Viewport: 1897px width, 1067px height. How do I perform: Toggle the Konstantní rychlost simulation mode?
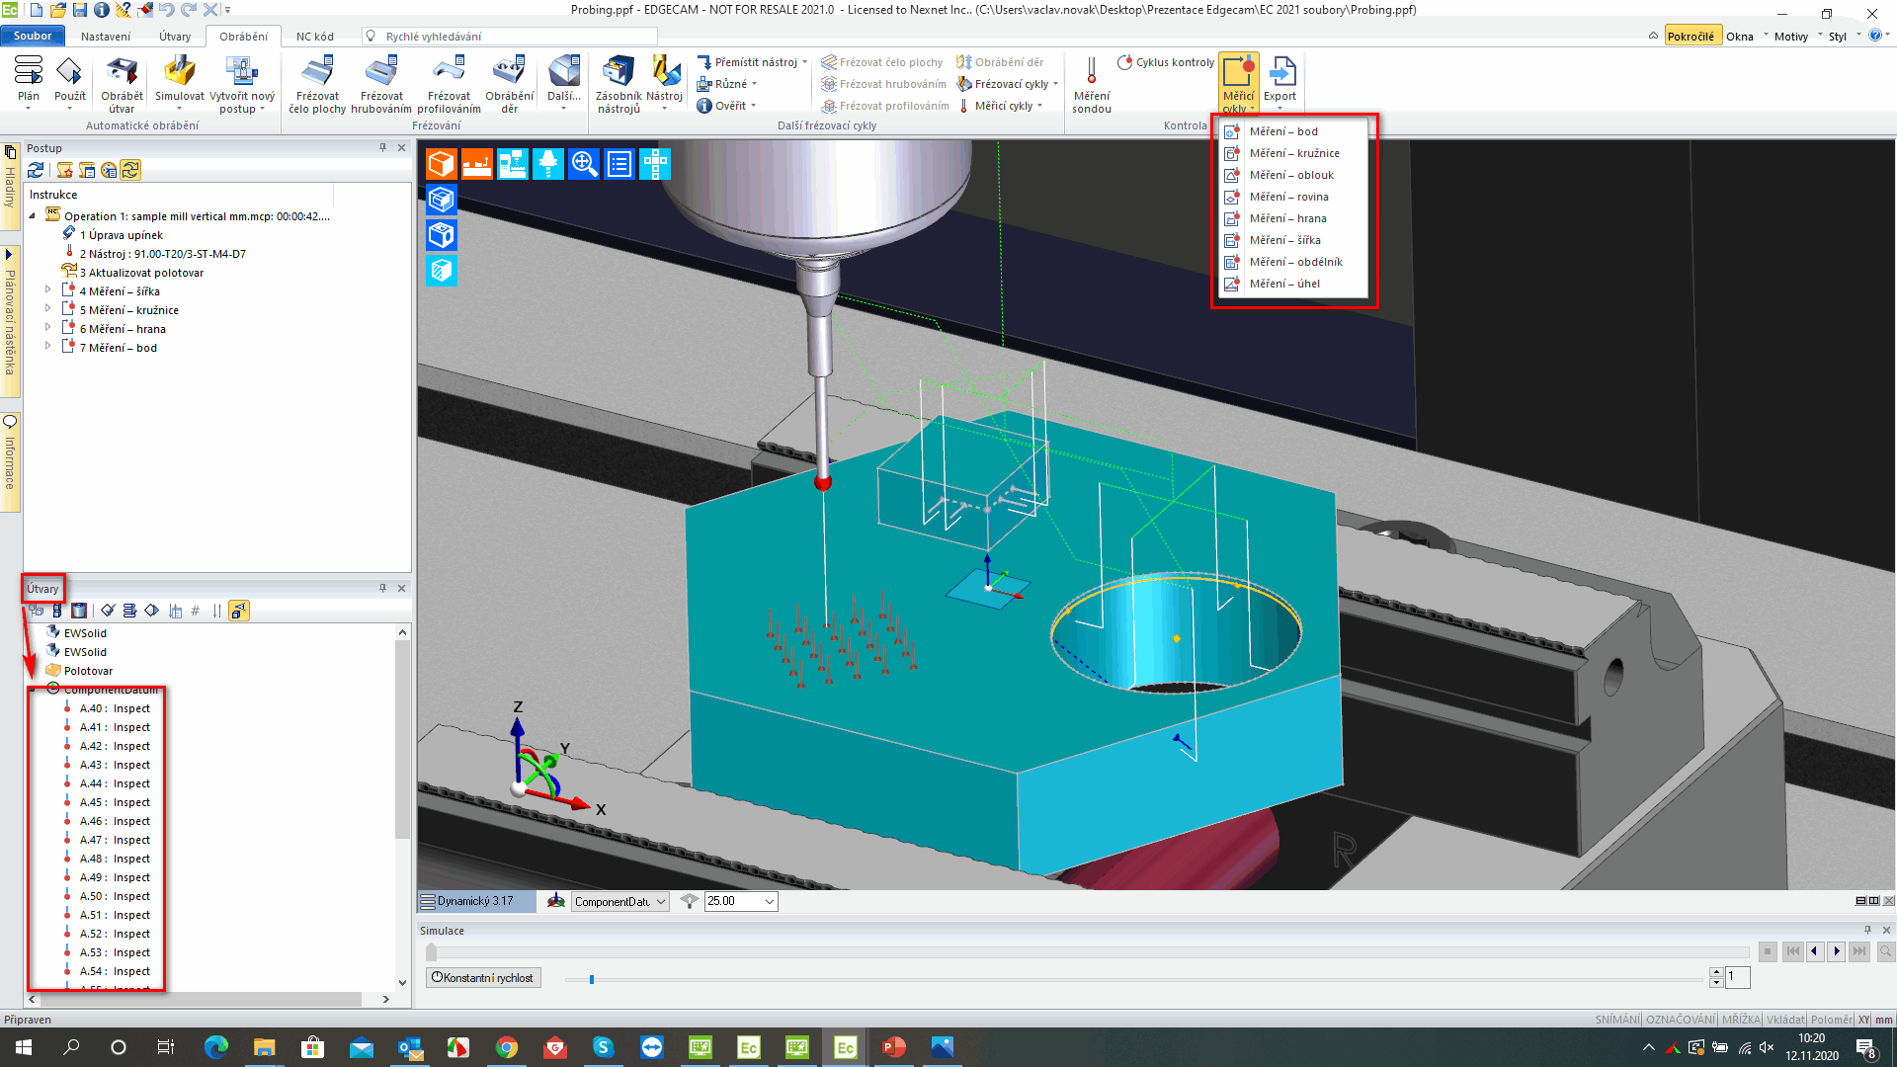(x=484, y=978)
